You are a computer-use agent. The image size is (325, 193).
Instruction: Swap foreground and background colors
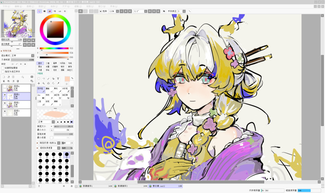coord(72,78)
